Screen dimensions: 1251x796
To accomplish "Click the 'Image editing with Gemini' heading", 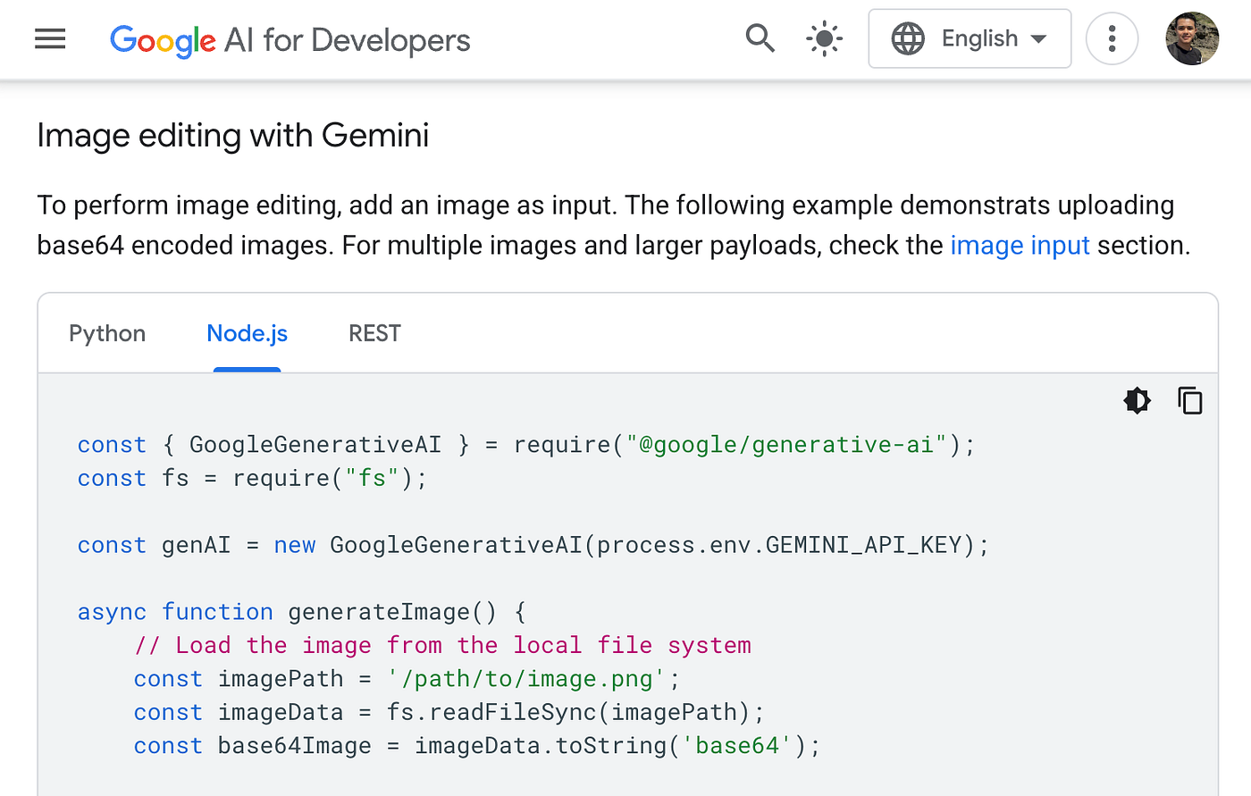I will pos(233,136).
